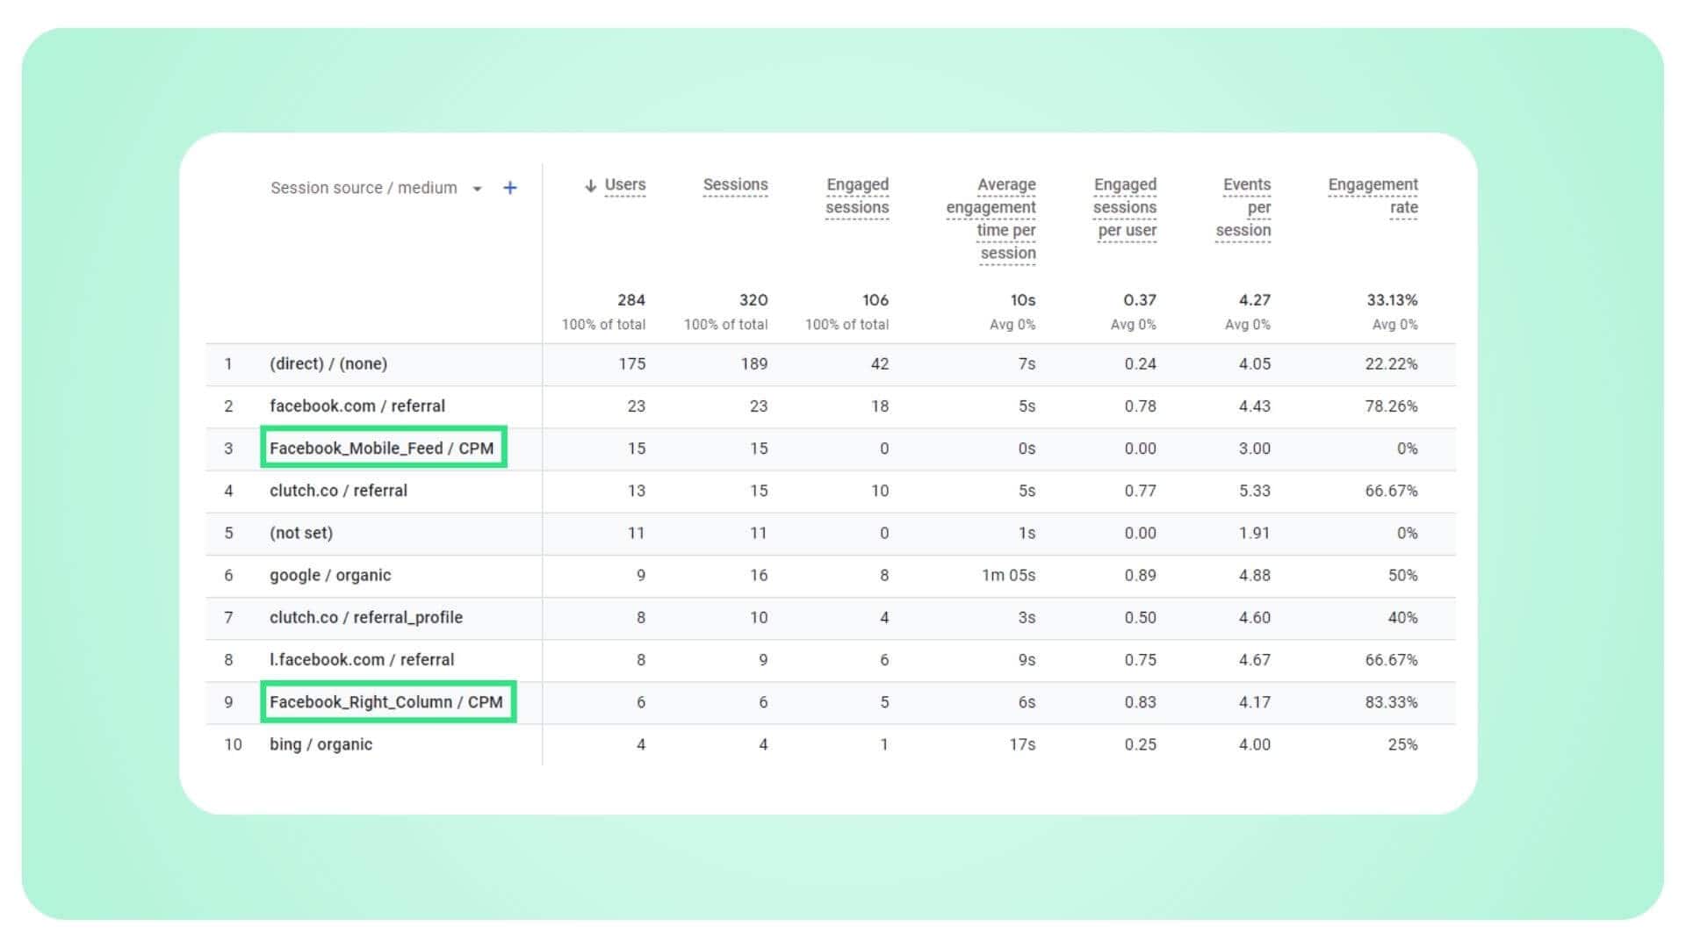This screenshot has height=948, width=1686.
Task: Click the (not set) row label
Action: (302, 533)
